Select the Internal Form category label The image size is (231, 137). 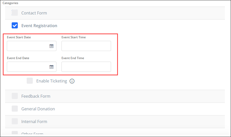[34, 122]
